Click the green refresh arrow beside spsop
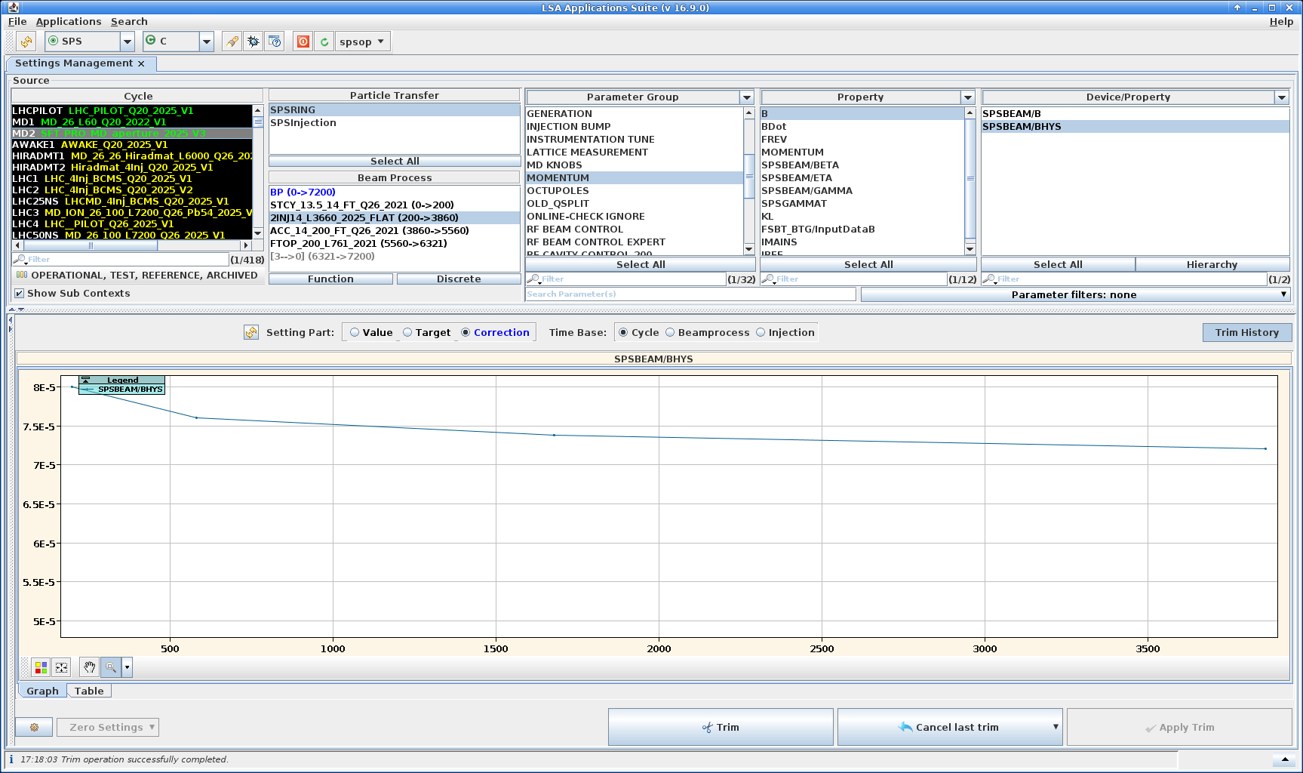 [x=324, y=42]
